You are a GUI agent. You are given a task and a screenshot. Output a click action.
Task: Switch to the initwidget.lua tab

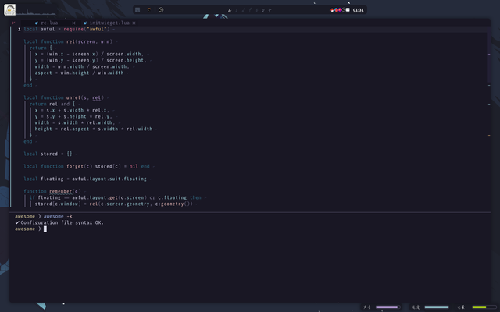click(109, 23)
